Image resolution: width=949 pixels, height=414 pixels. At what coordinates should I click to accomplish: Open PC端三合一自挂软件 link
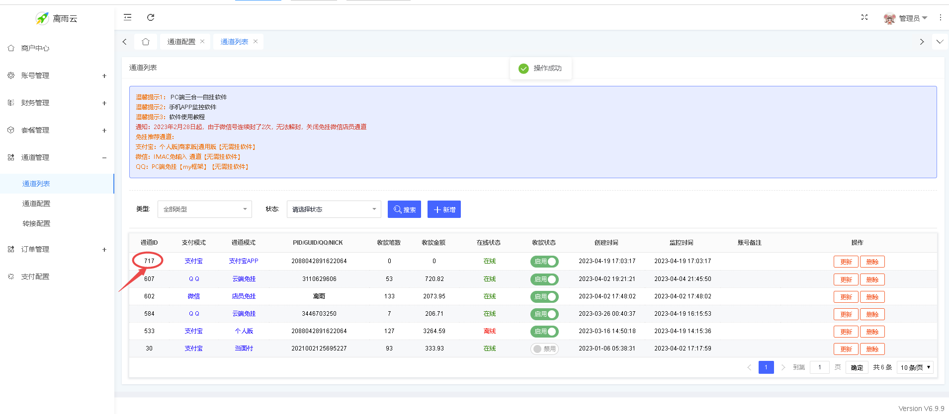pyautogui.click(x=198, y=97)
